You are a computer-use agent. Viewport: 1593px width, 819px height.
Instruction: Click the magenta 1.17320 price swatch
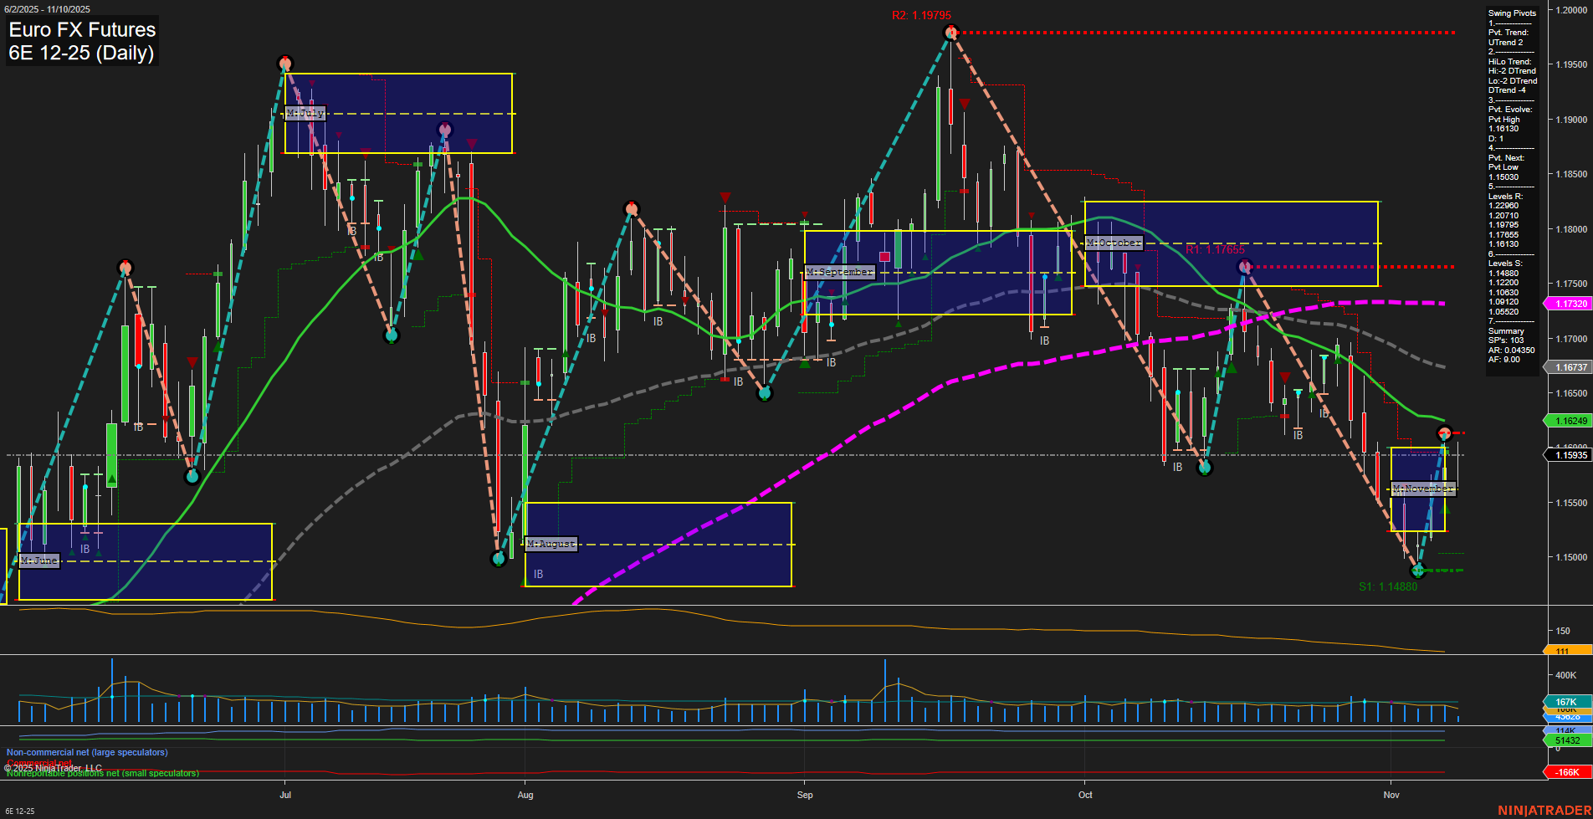[x=1568, y=303]
